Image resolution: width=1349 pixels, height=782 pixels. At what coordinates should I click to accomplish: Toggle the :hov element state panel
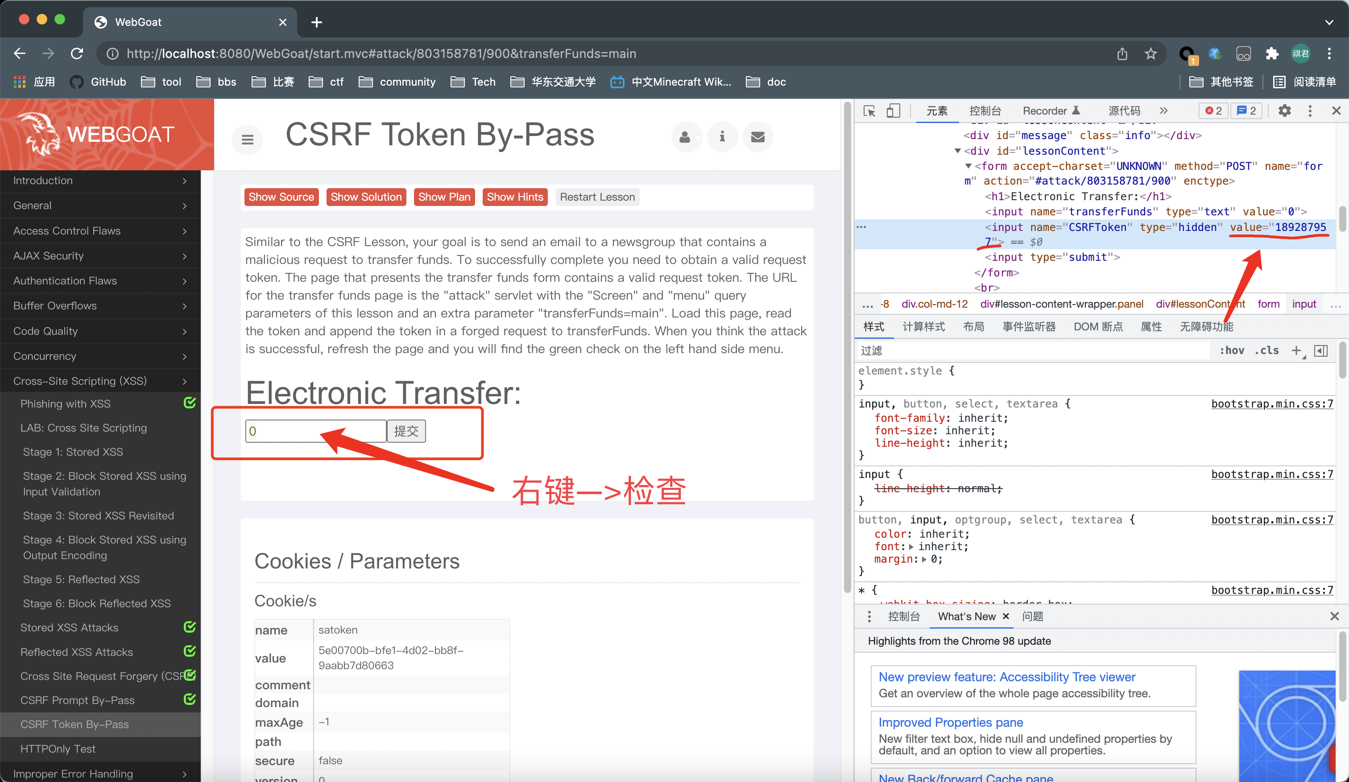tap(1231, 350)
